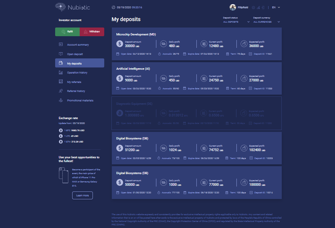Expand the EN language selector

[x=276, y=8]
